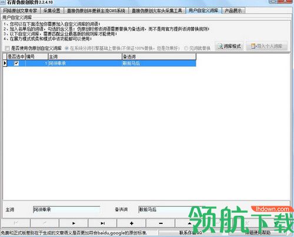Viewport: 294px width, 237px height.
Task: Click the 主词 column header
Action: pyautogui.click(x=85, y=57)
